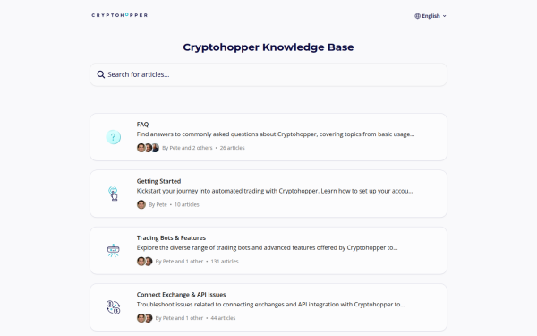Click the FAQ question mark icon
537x336 pixels.
coord(114,137)
